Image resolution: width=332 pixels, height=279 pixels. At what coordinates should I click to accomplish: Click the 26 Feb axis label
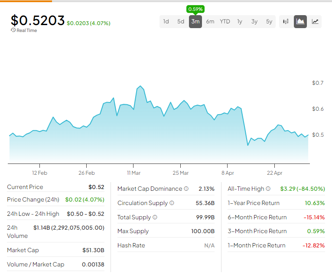[x=86, y=173]
